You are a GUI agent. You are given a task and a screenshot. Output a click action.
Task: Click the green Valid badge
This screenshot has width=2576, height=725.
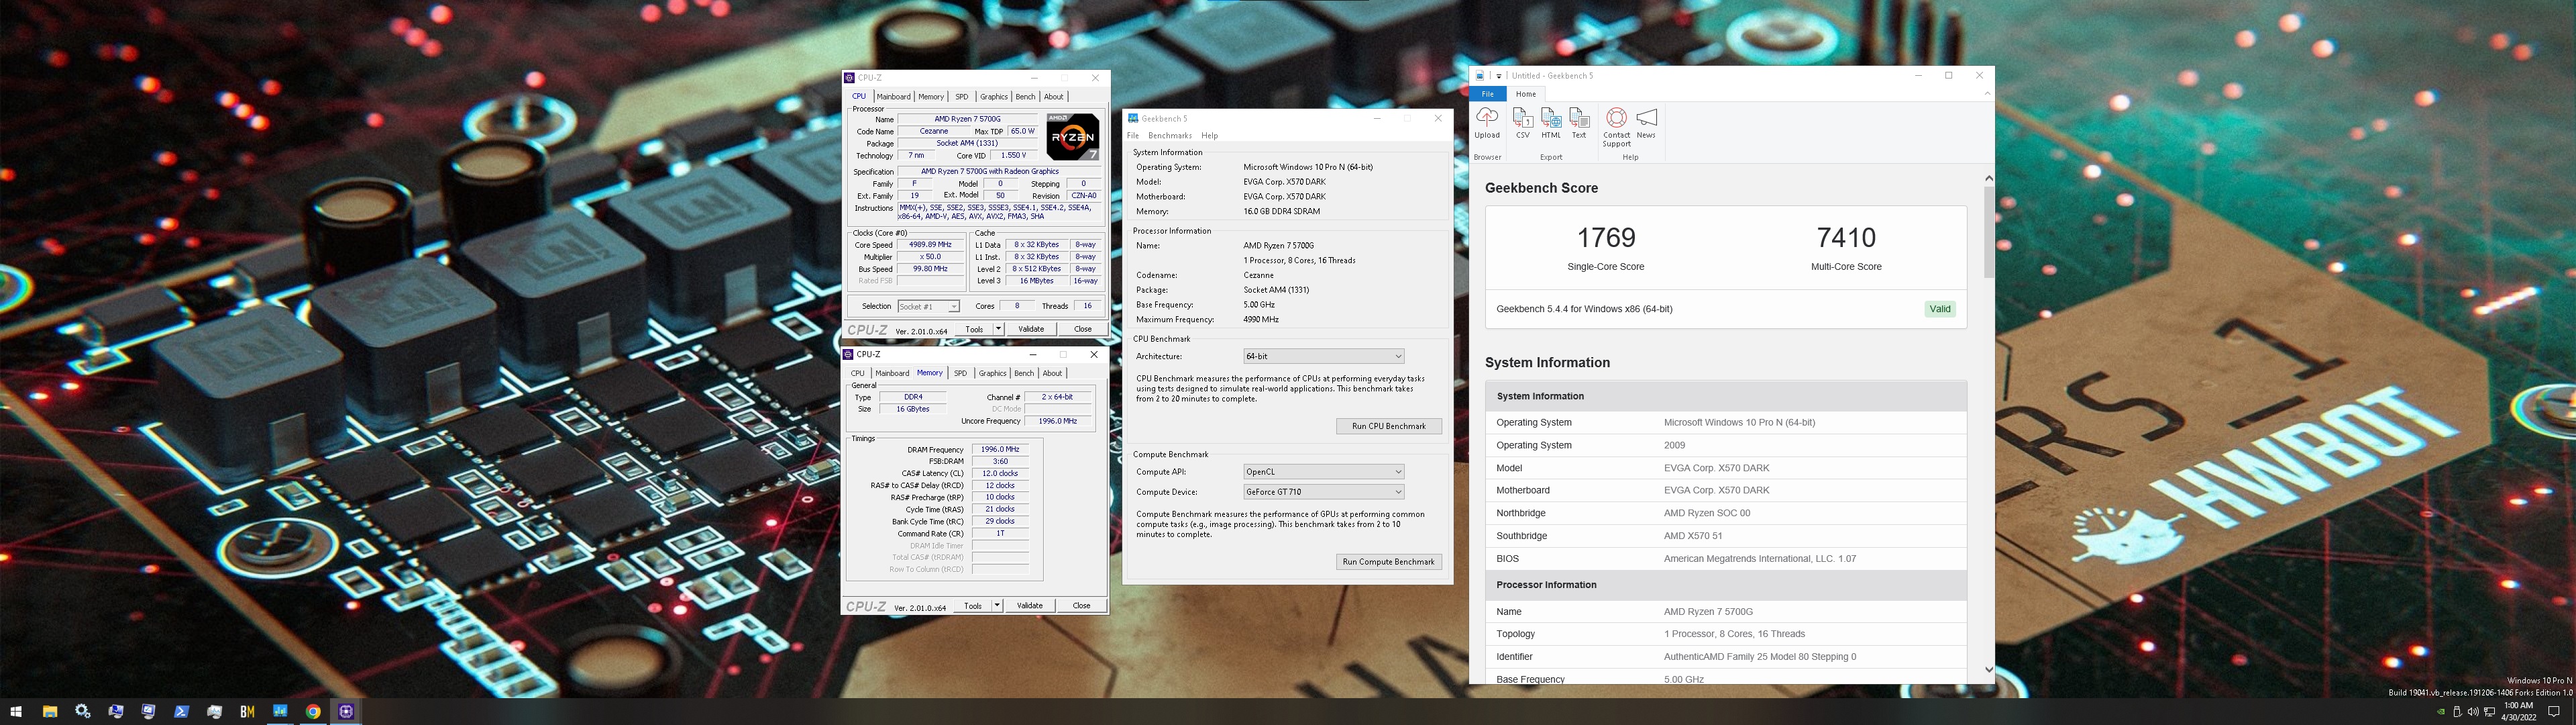pos(1940,309)
